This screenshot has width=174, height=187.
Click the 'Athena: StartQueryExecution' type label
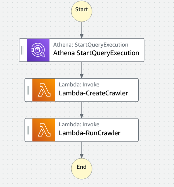coord(91,45)
